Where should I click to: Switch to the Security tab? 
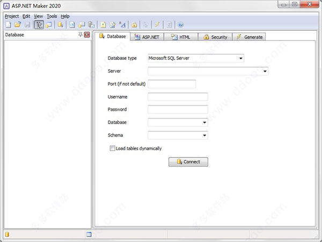[215, 37]
